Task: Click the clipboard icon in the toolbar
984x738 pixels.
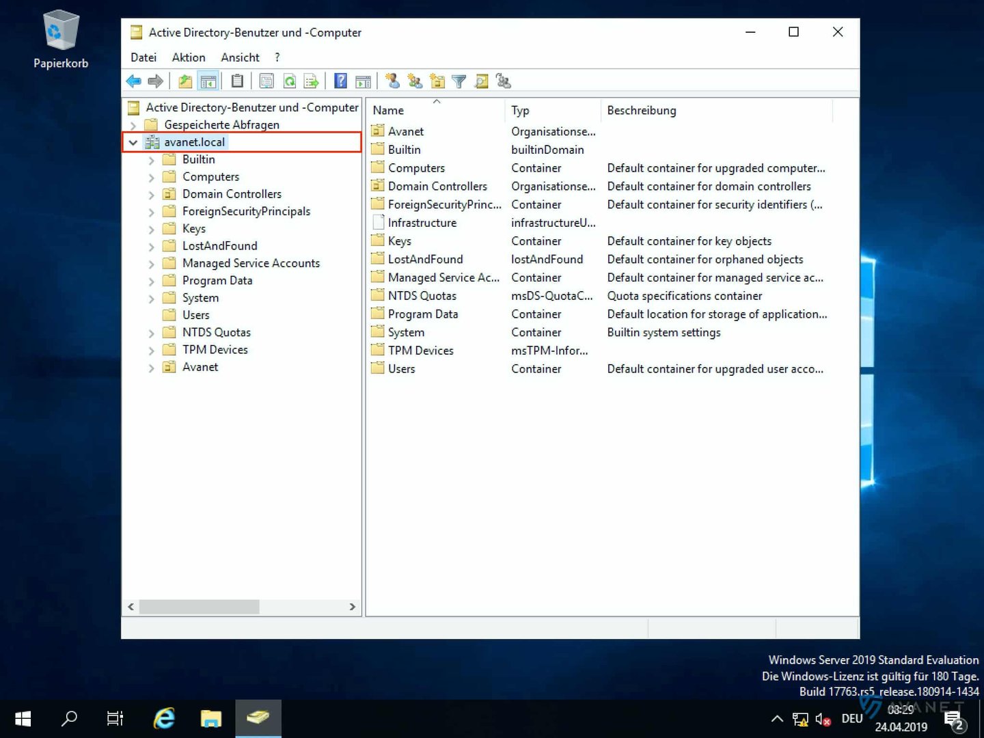Action: click(x=237, y=81)
